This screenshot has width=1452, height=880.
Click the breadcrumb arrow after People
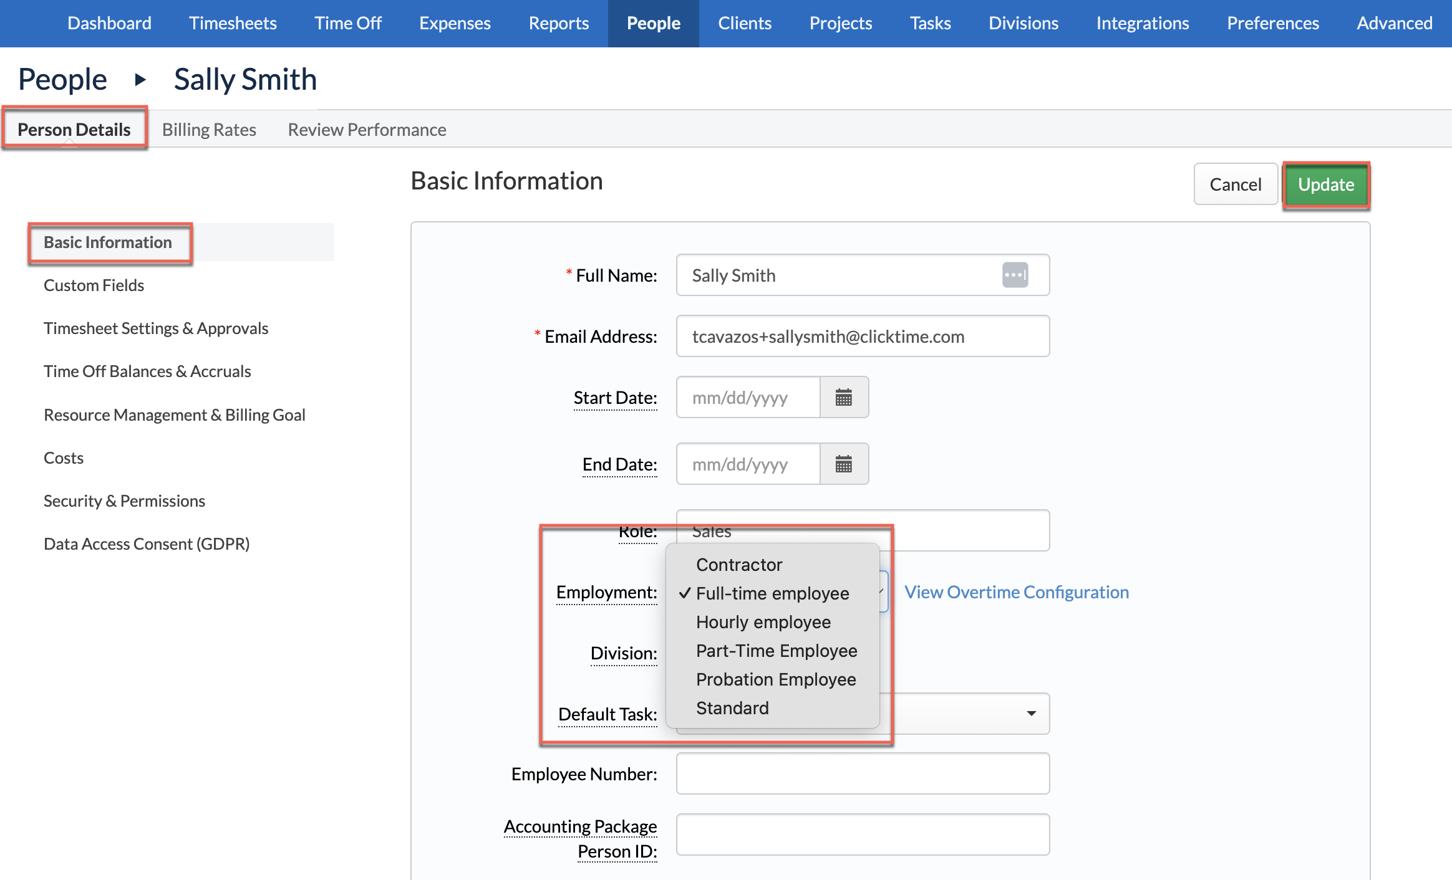coord(140,80)
